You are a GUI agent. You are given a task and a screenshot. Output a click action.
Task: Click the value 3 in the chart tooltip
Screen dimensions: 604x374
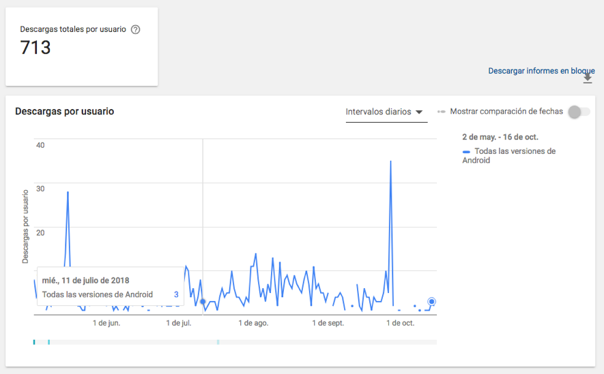click(176, 294)
